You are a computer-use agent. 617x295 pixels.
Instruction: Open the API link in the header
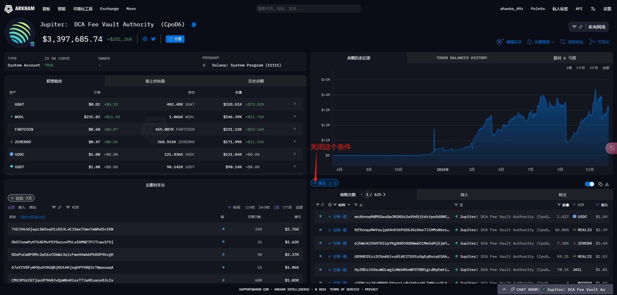click(x=579, y=9)
